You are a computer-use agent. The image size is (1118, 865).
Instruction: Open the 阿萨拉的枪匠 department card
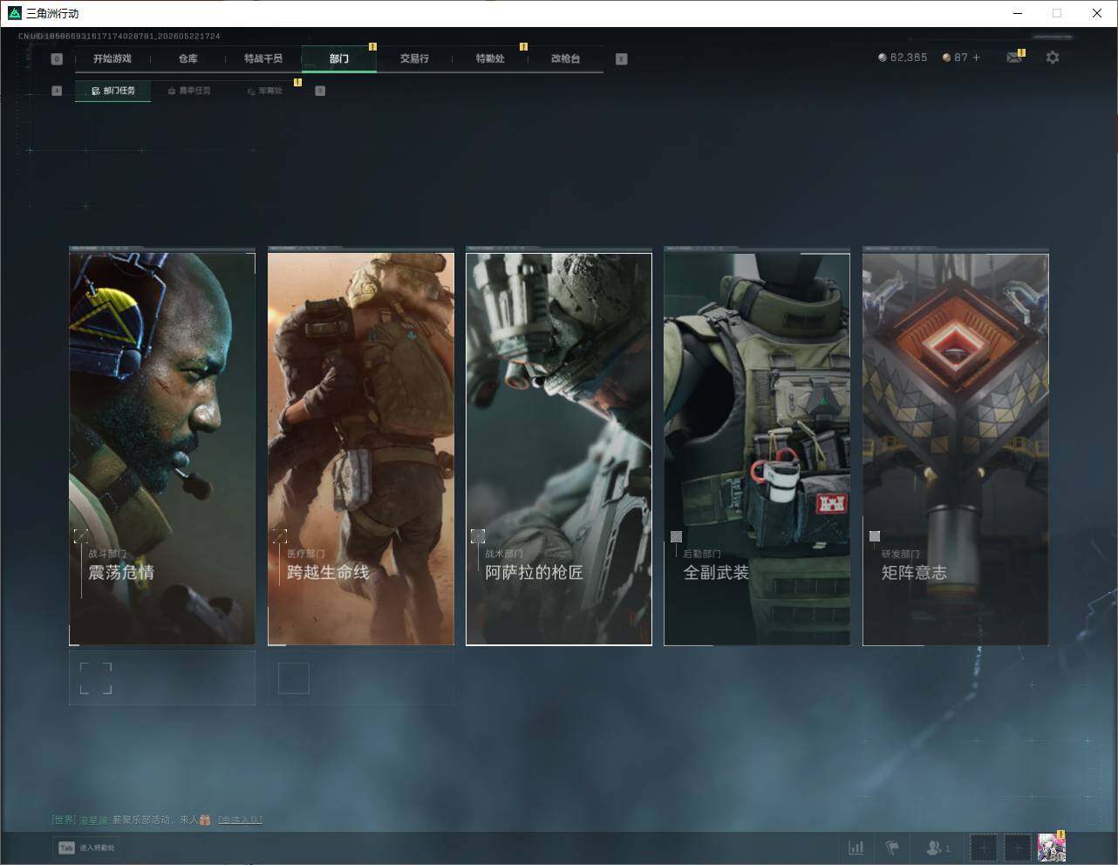click(x=559, y=448)
